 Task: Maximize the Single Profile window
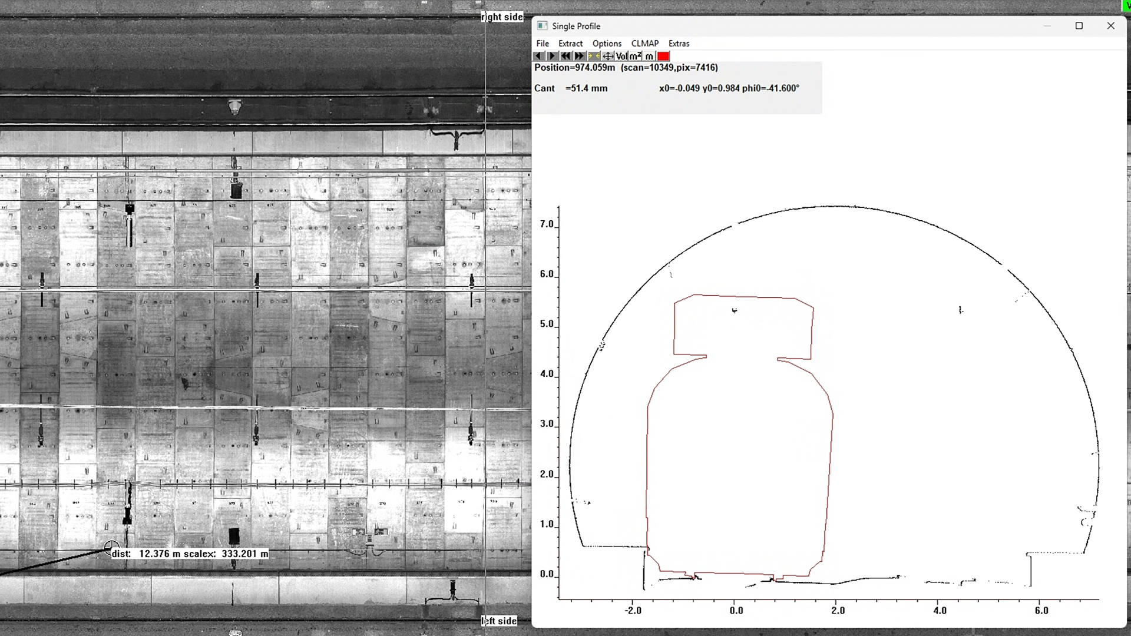[1079, 26]
